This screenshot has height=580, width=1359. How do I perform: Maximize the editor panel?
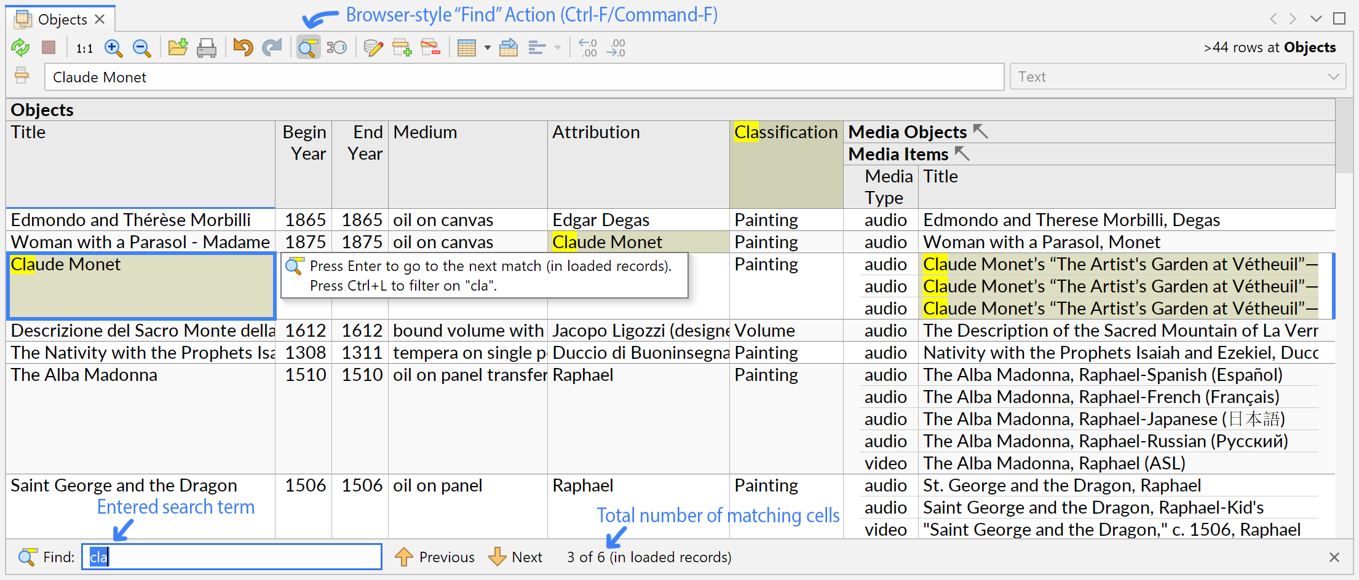1339,18
